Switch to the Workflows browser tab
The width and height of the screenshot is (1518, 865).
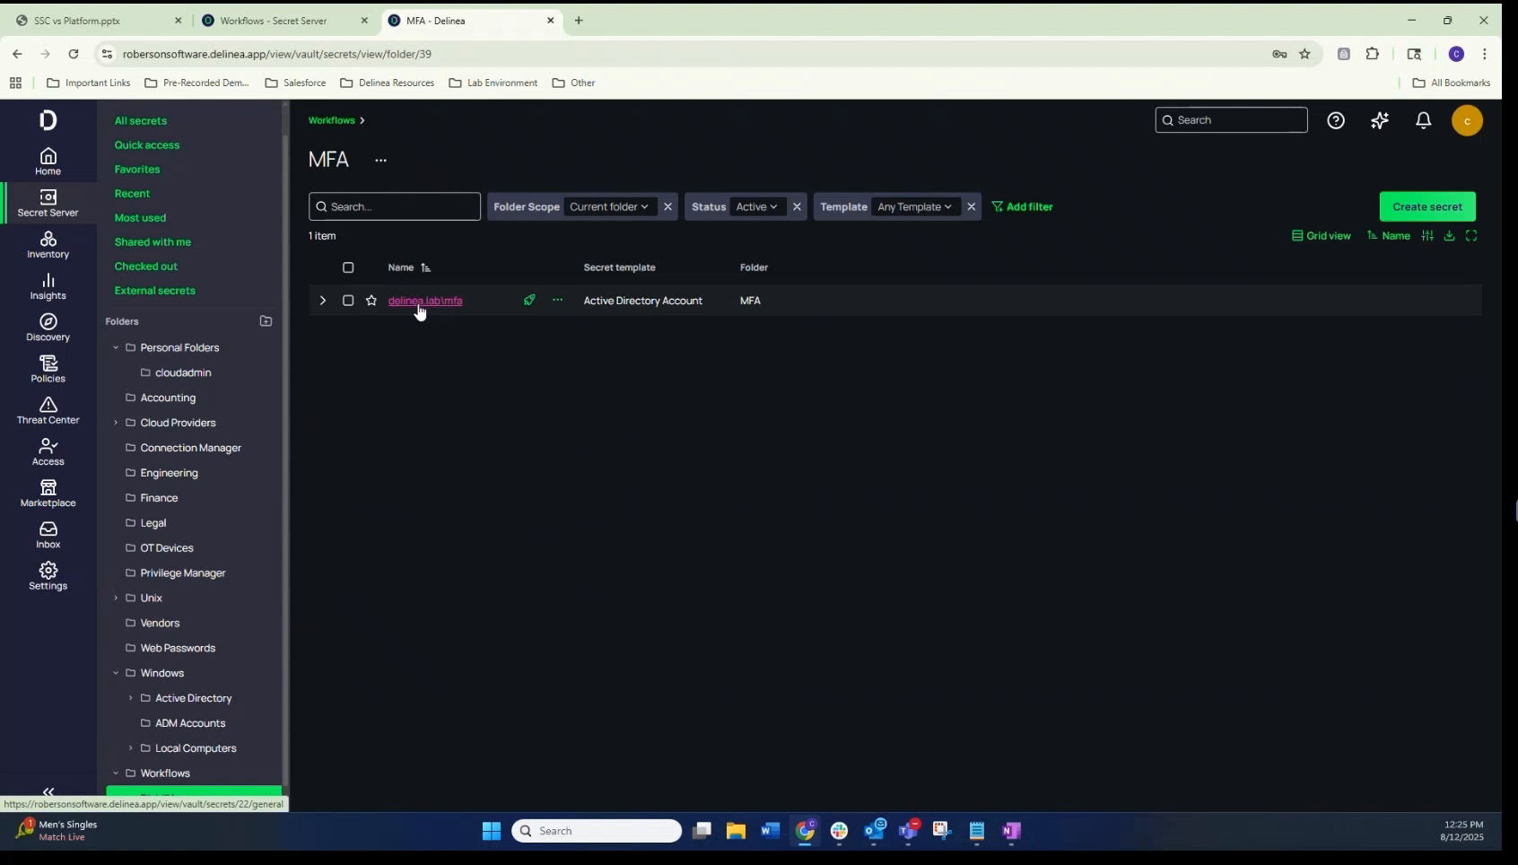tap(274, 20)
